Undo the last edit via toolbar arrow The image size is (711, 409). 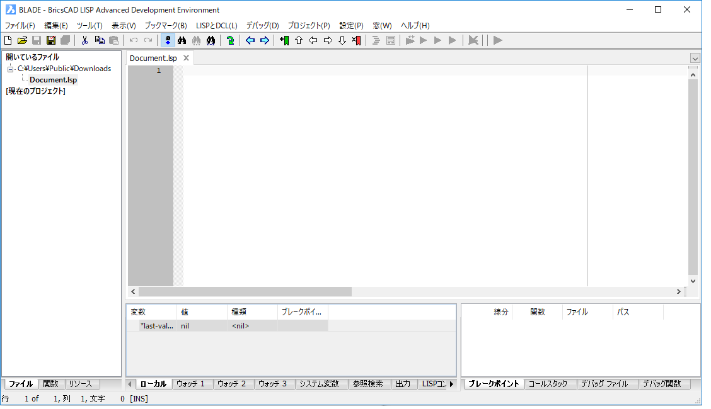coord(134,40)
